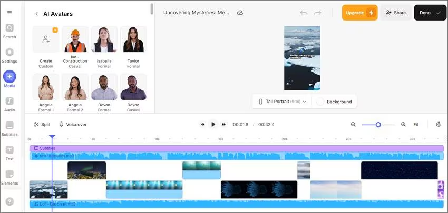Click the cloud save status icon
Screen dimensions: 448x213
tap(240, 13)
